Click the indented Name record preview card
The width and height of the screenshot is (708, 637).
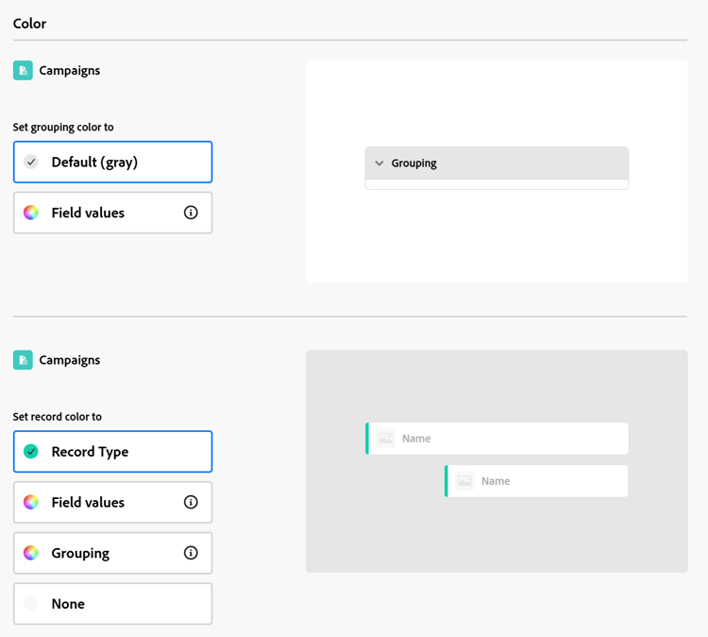point(548,481)
